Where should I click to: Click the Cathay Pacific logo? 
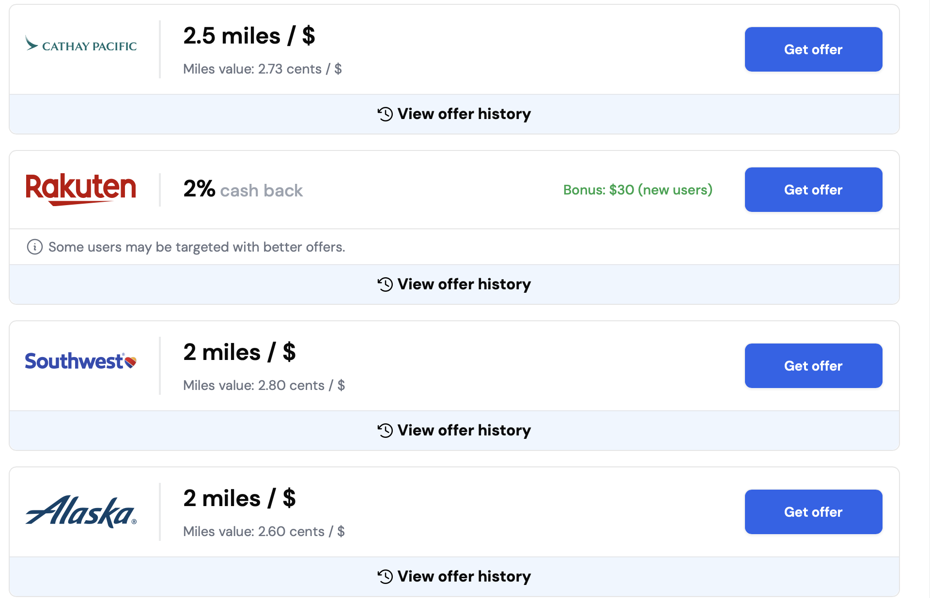pyautogui.click(x=81, y=45)
